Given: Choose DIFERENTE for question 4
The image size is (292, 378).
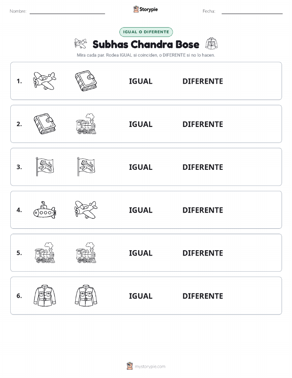Looking at the screenshot, I should (203, 210).
